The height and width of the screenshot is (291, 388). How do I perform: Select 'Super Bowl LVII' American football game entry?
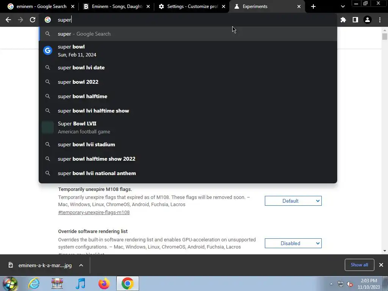(x=188, y=127)
